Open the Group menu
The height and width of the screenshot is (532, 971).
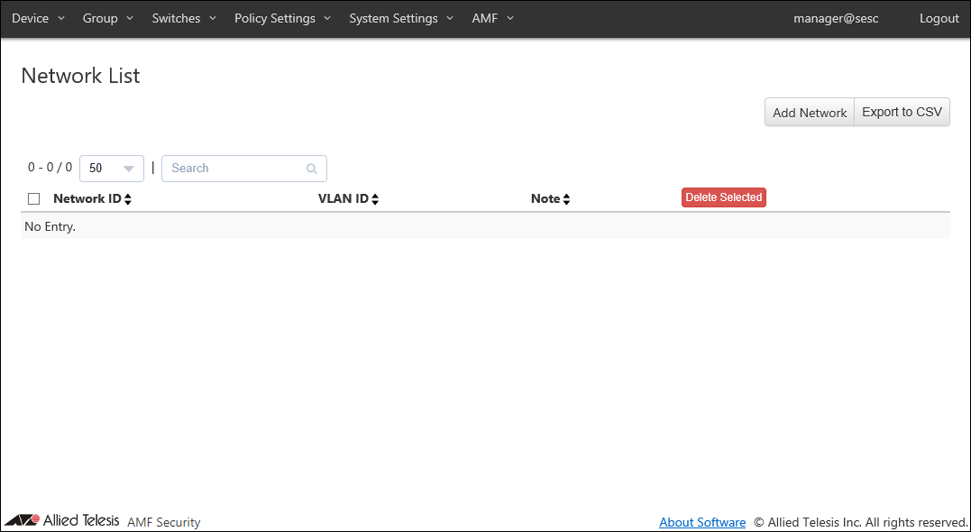107,19
